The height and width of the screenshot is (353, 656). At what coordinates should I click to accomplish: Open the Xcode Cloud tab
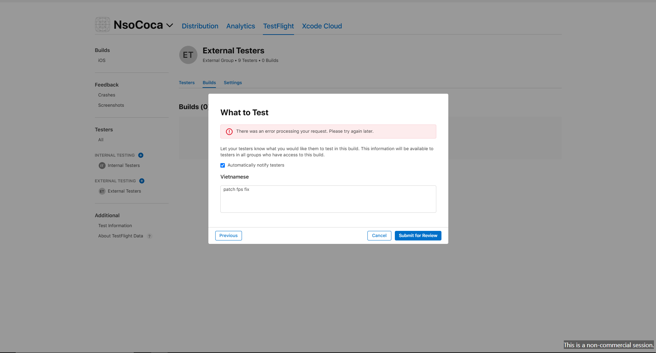(322, 26)
